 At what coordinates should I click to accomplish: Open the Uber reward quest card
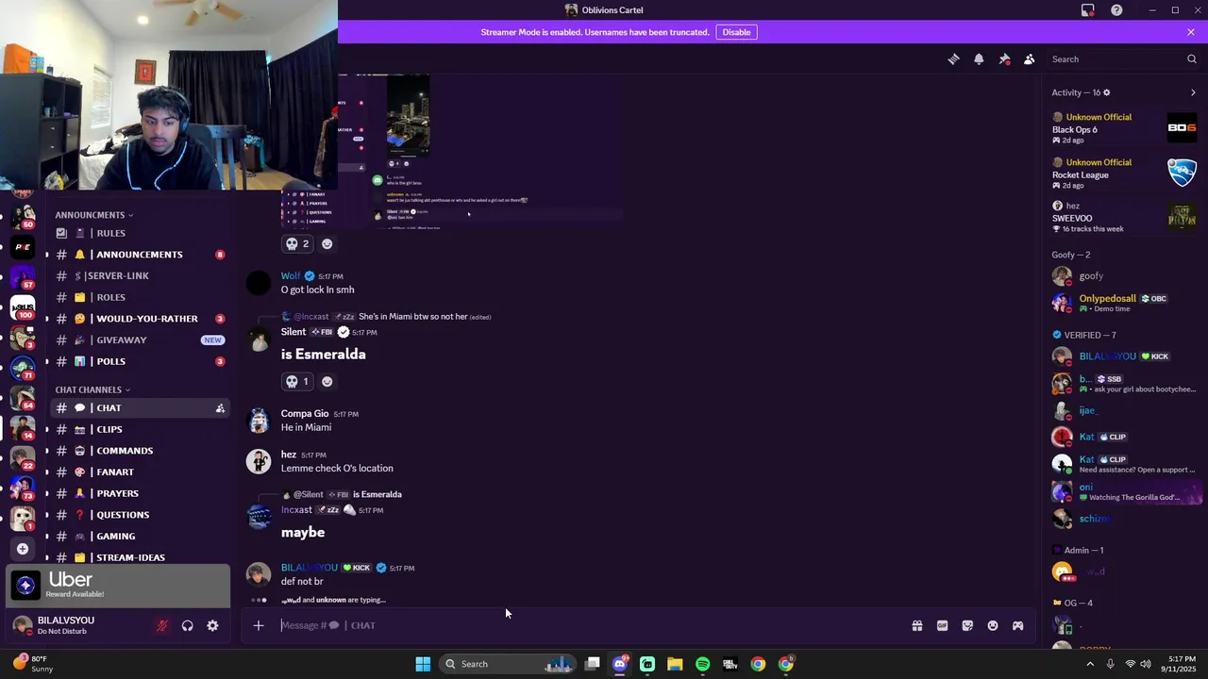118,586
